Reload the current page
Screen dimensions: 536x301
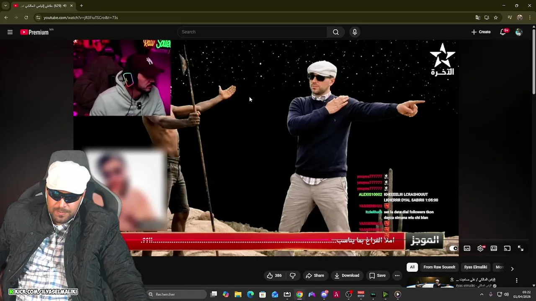pos(26,18)
